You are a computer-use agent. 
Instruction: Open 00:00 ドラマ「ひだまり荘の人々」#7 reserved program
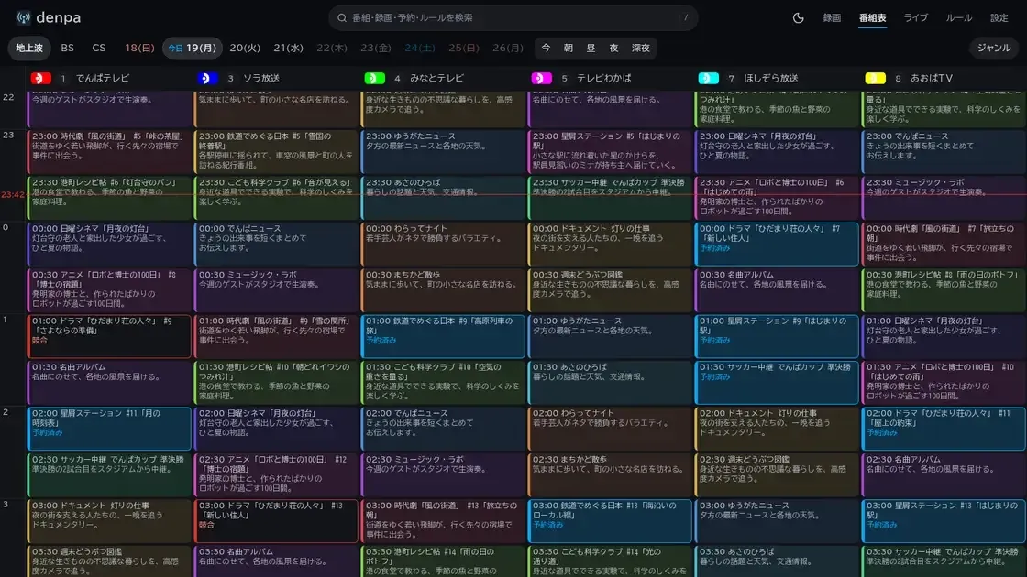(777, 244)
